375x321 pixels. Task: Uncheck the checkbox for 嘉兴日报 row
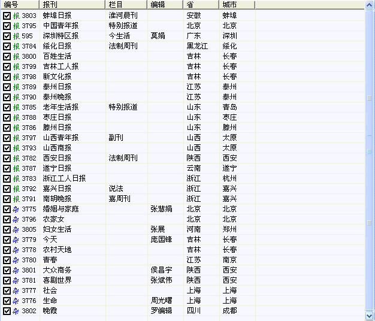pos(7,189)
